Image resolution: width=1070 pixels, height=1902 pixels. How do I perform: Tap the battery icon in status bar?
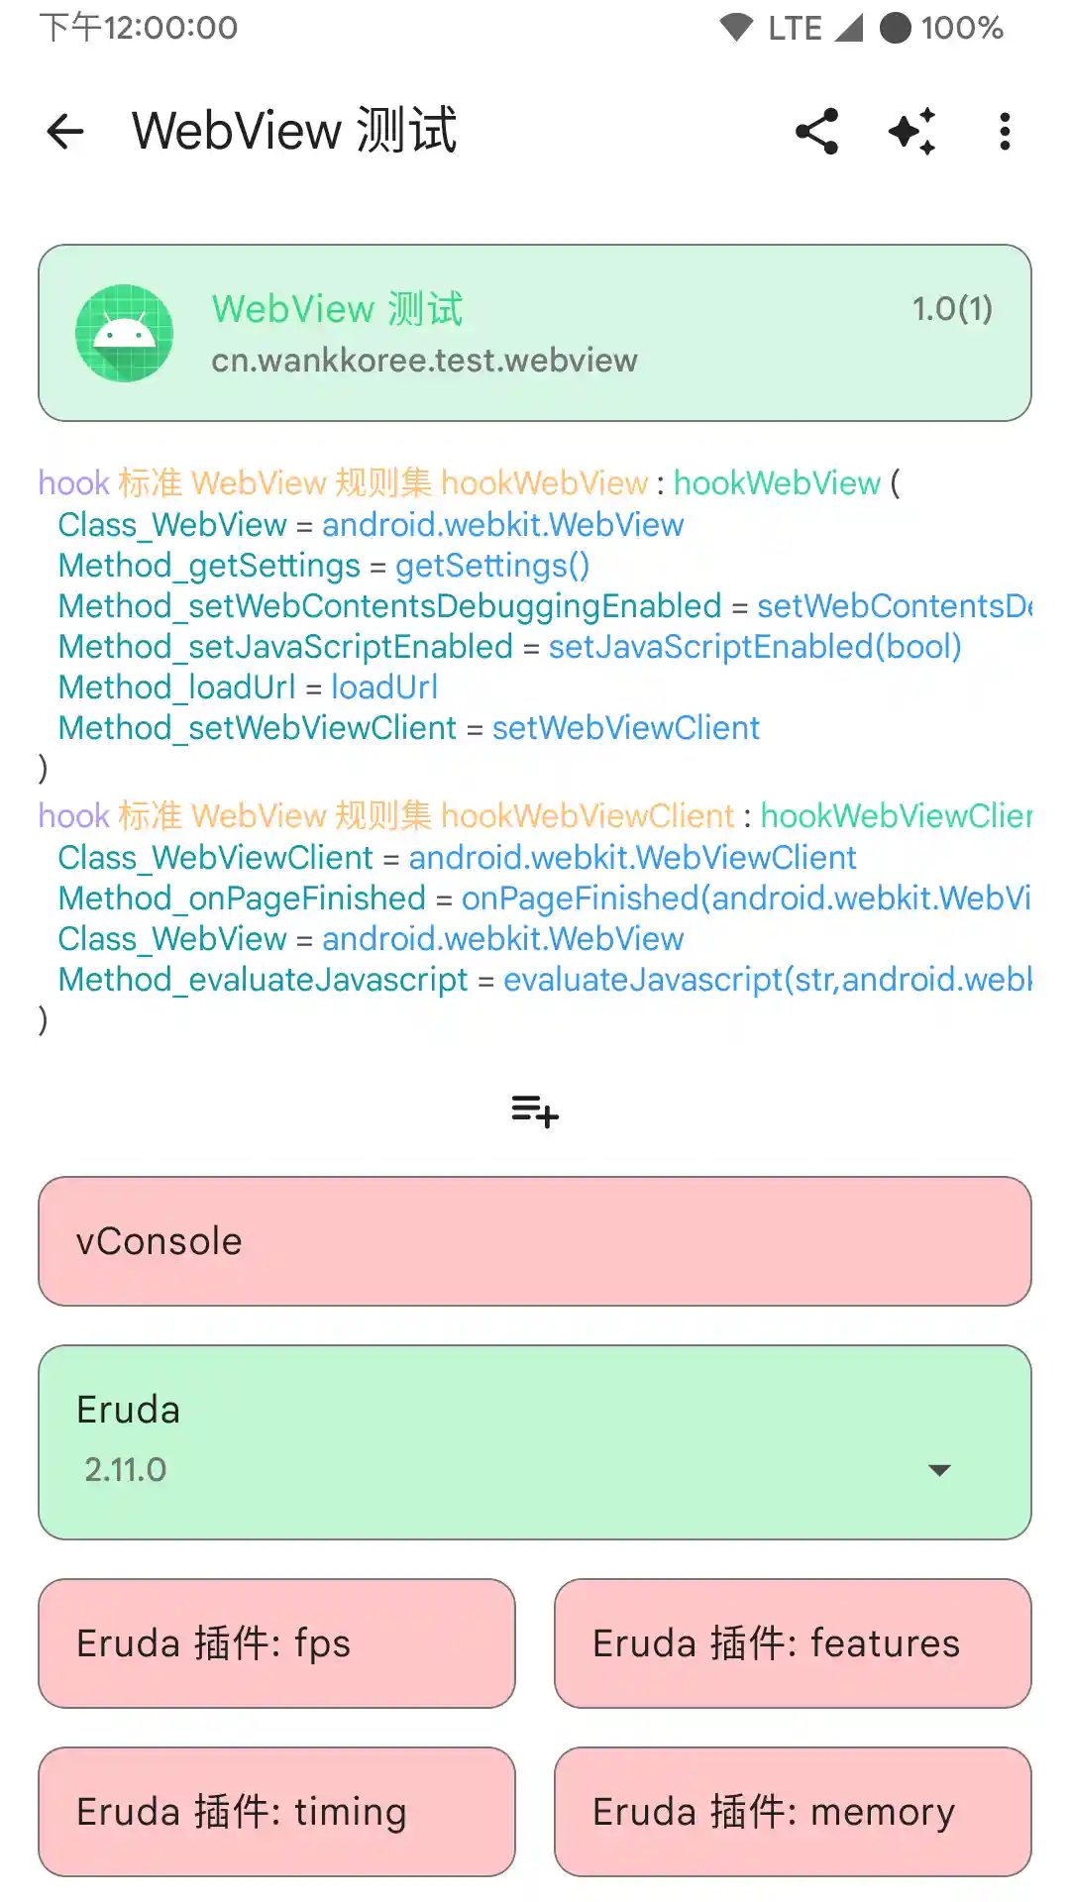pos(895,28)
